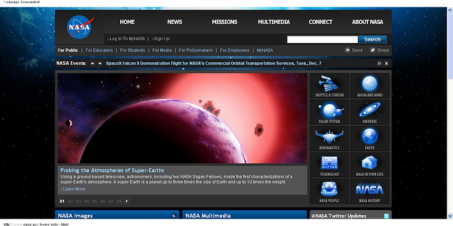
Task: Show next NASA Events item
Action: tap(99, 63)
